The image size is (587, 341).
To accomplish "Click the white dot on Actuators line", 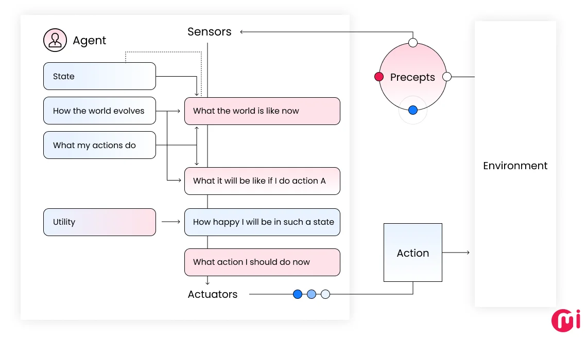I will point(325,294).
